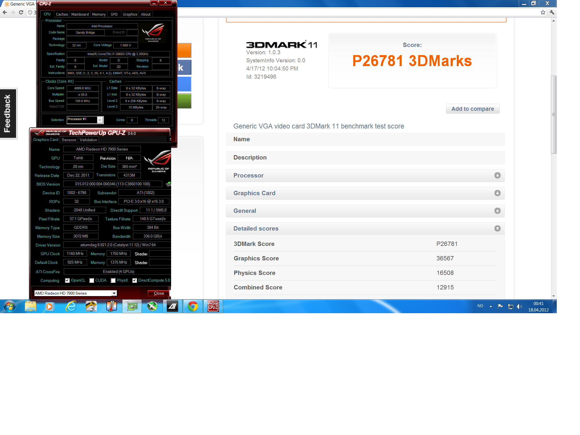Click GPU Clock 1160 MHz field
Screen dimensions: 580x435
pos(75,254)
